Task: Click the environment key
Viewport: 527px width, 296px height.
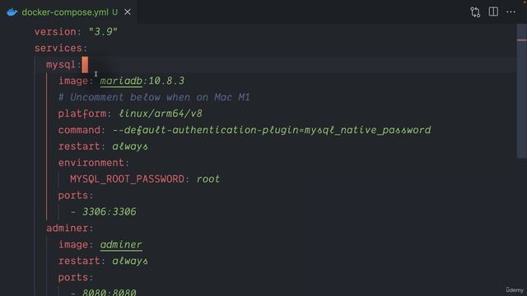Action: (91, 163)
